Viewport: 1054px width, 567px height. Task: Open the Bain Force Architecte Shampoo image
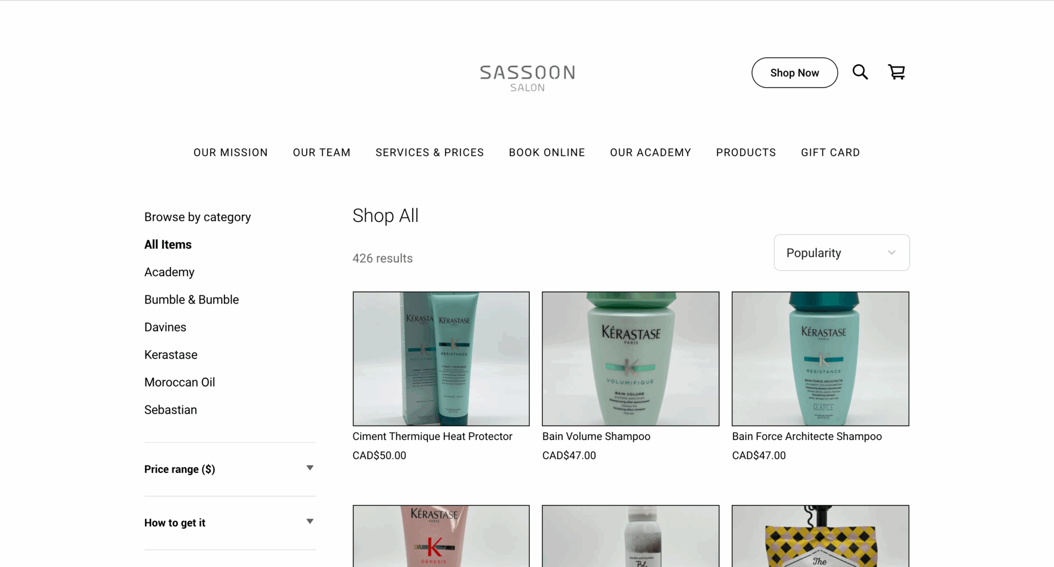click(x=820, y=359)
